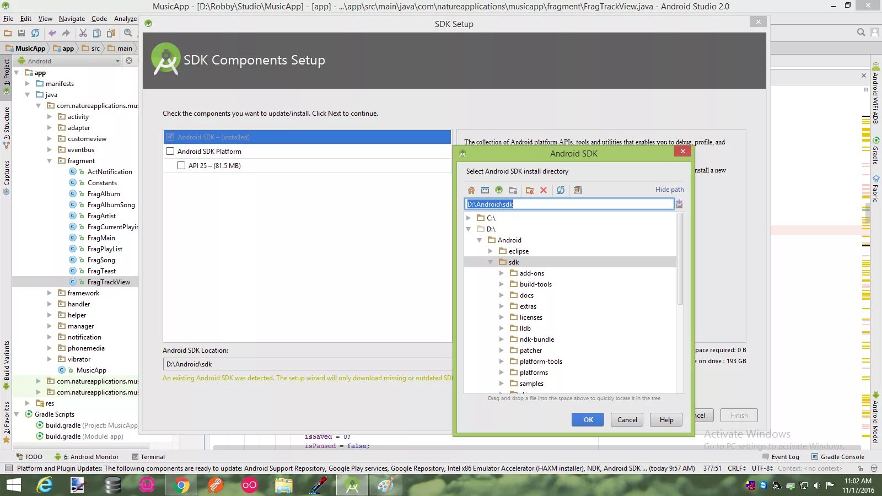Show hidden files and directories icon

(578, 190)
